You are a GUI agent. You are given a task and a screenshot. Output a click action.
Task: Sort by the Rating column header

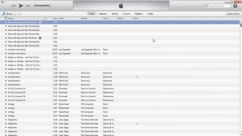coord(120,19)
